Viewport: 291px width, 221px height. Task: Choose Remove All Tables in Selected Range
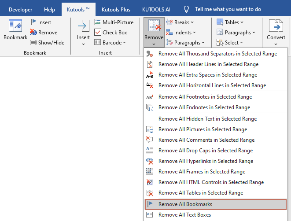(216, 193)
